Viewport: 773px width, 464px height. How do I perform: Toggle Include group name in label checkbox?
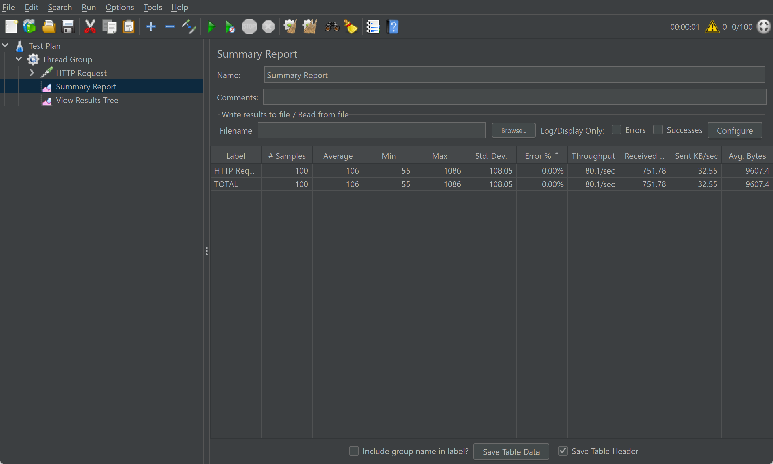[354, 451]
